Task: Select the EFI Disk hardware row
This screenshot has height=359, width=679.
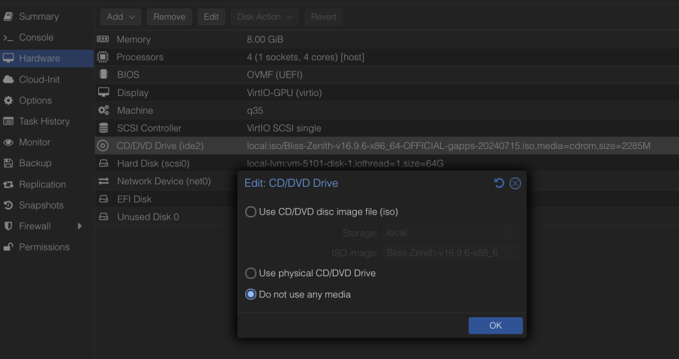Action: 134,199
